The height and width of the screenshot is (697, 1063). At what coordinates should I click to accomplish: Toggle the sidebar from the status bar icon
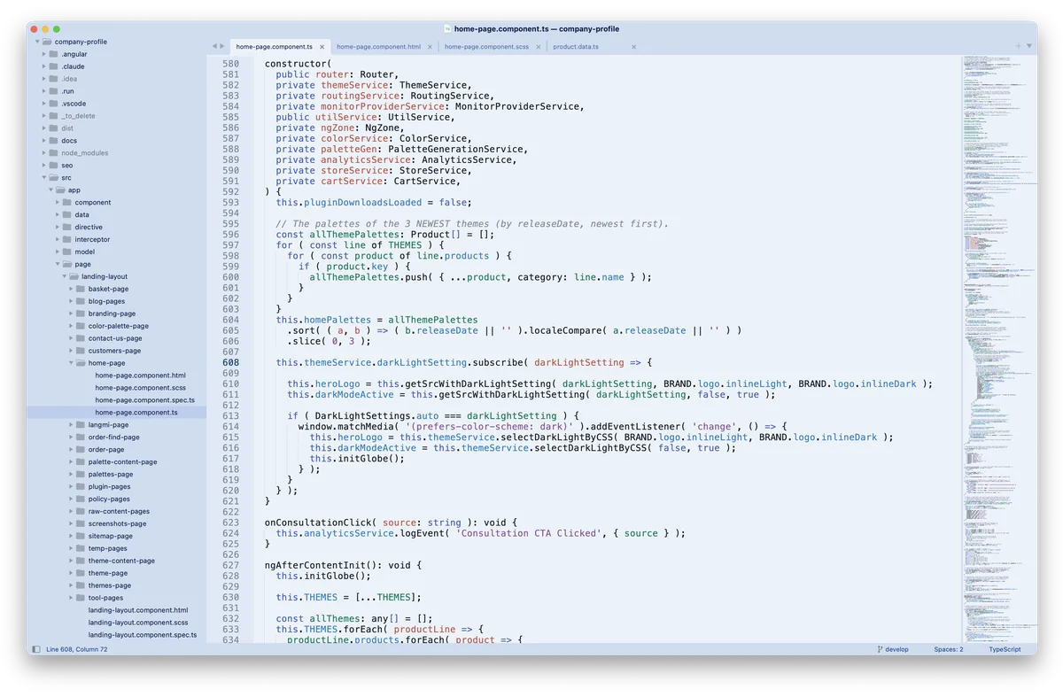(35, 649)
